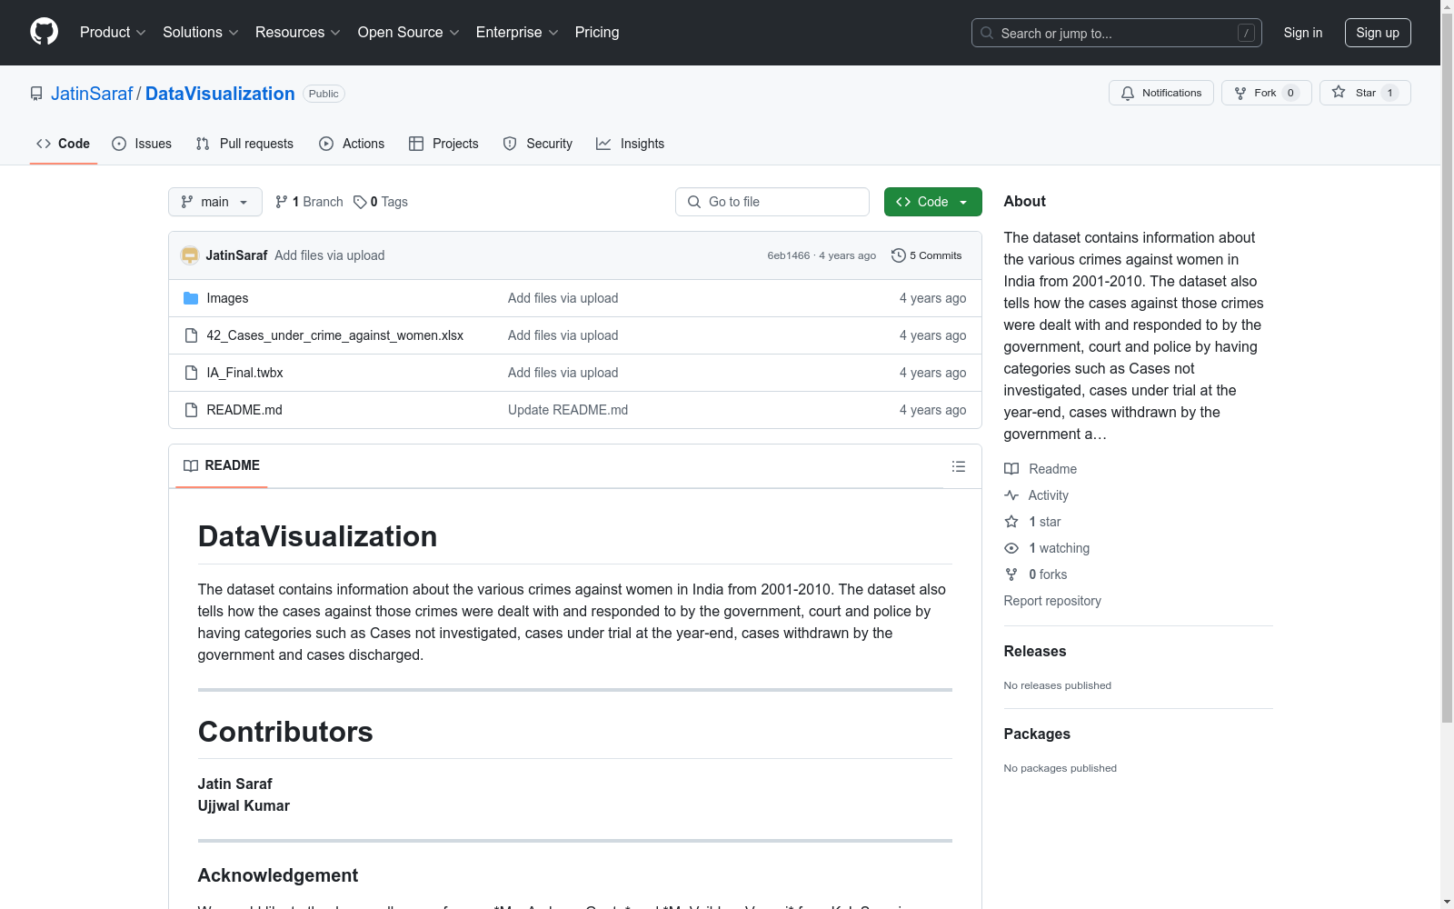Click the book icon on the README tab
This screenshot has width=1454, height=909.
(191, 465)
